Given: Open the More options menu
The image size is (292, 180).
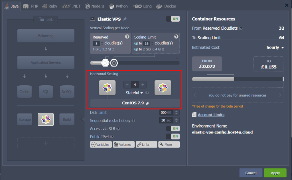Looking at the screenshot, I should pos(169,145).
